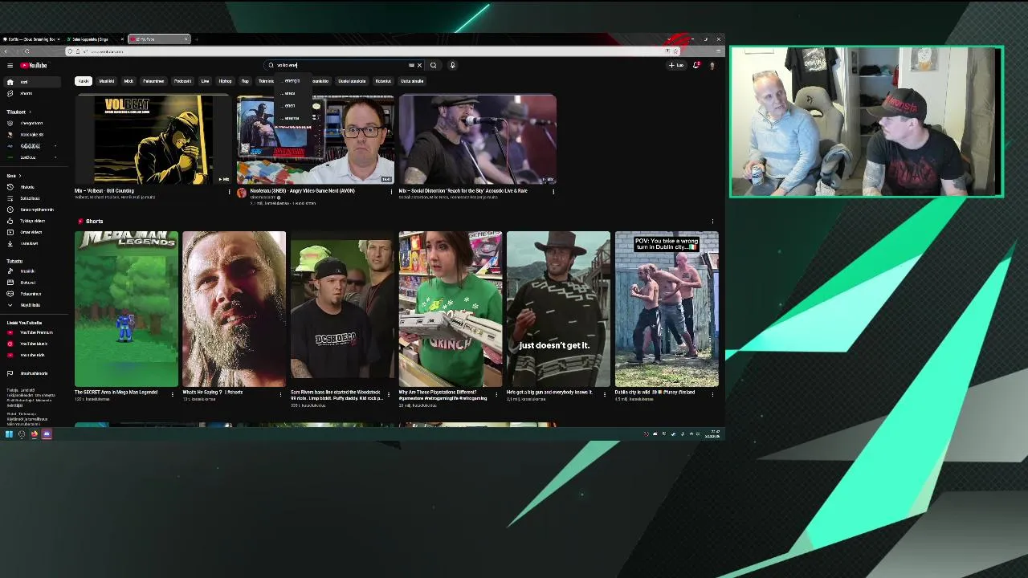Switch to the second browser tab

tap(93, 39)
